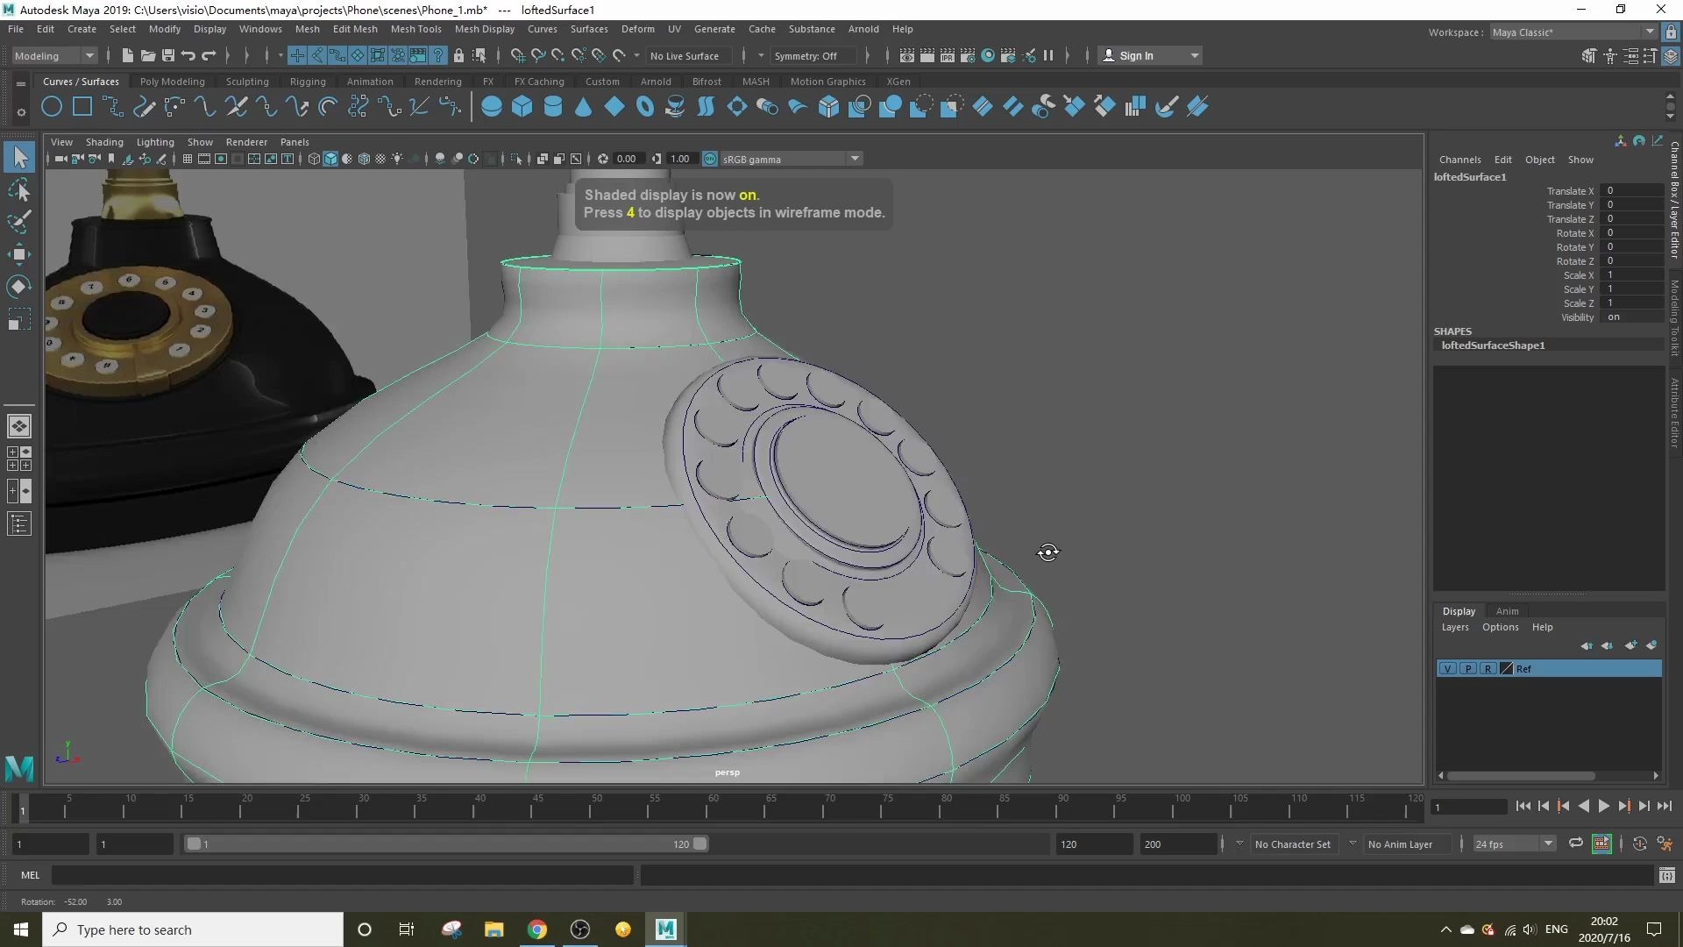Select the Pencil Curve tool
Image resolution: width=1683 pixels, height=947 pixels.
(x=144, y=107)
